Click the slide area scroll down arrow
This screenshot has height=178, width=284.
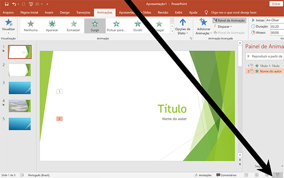240,155
